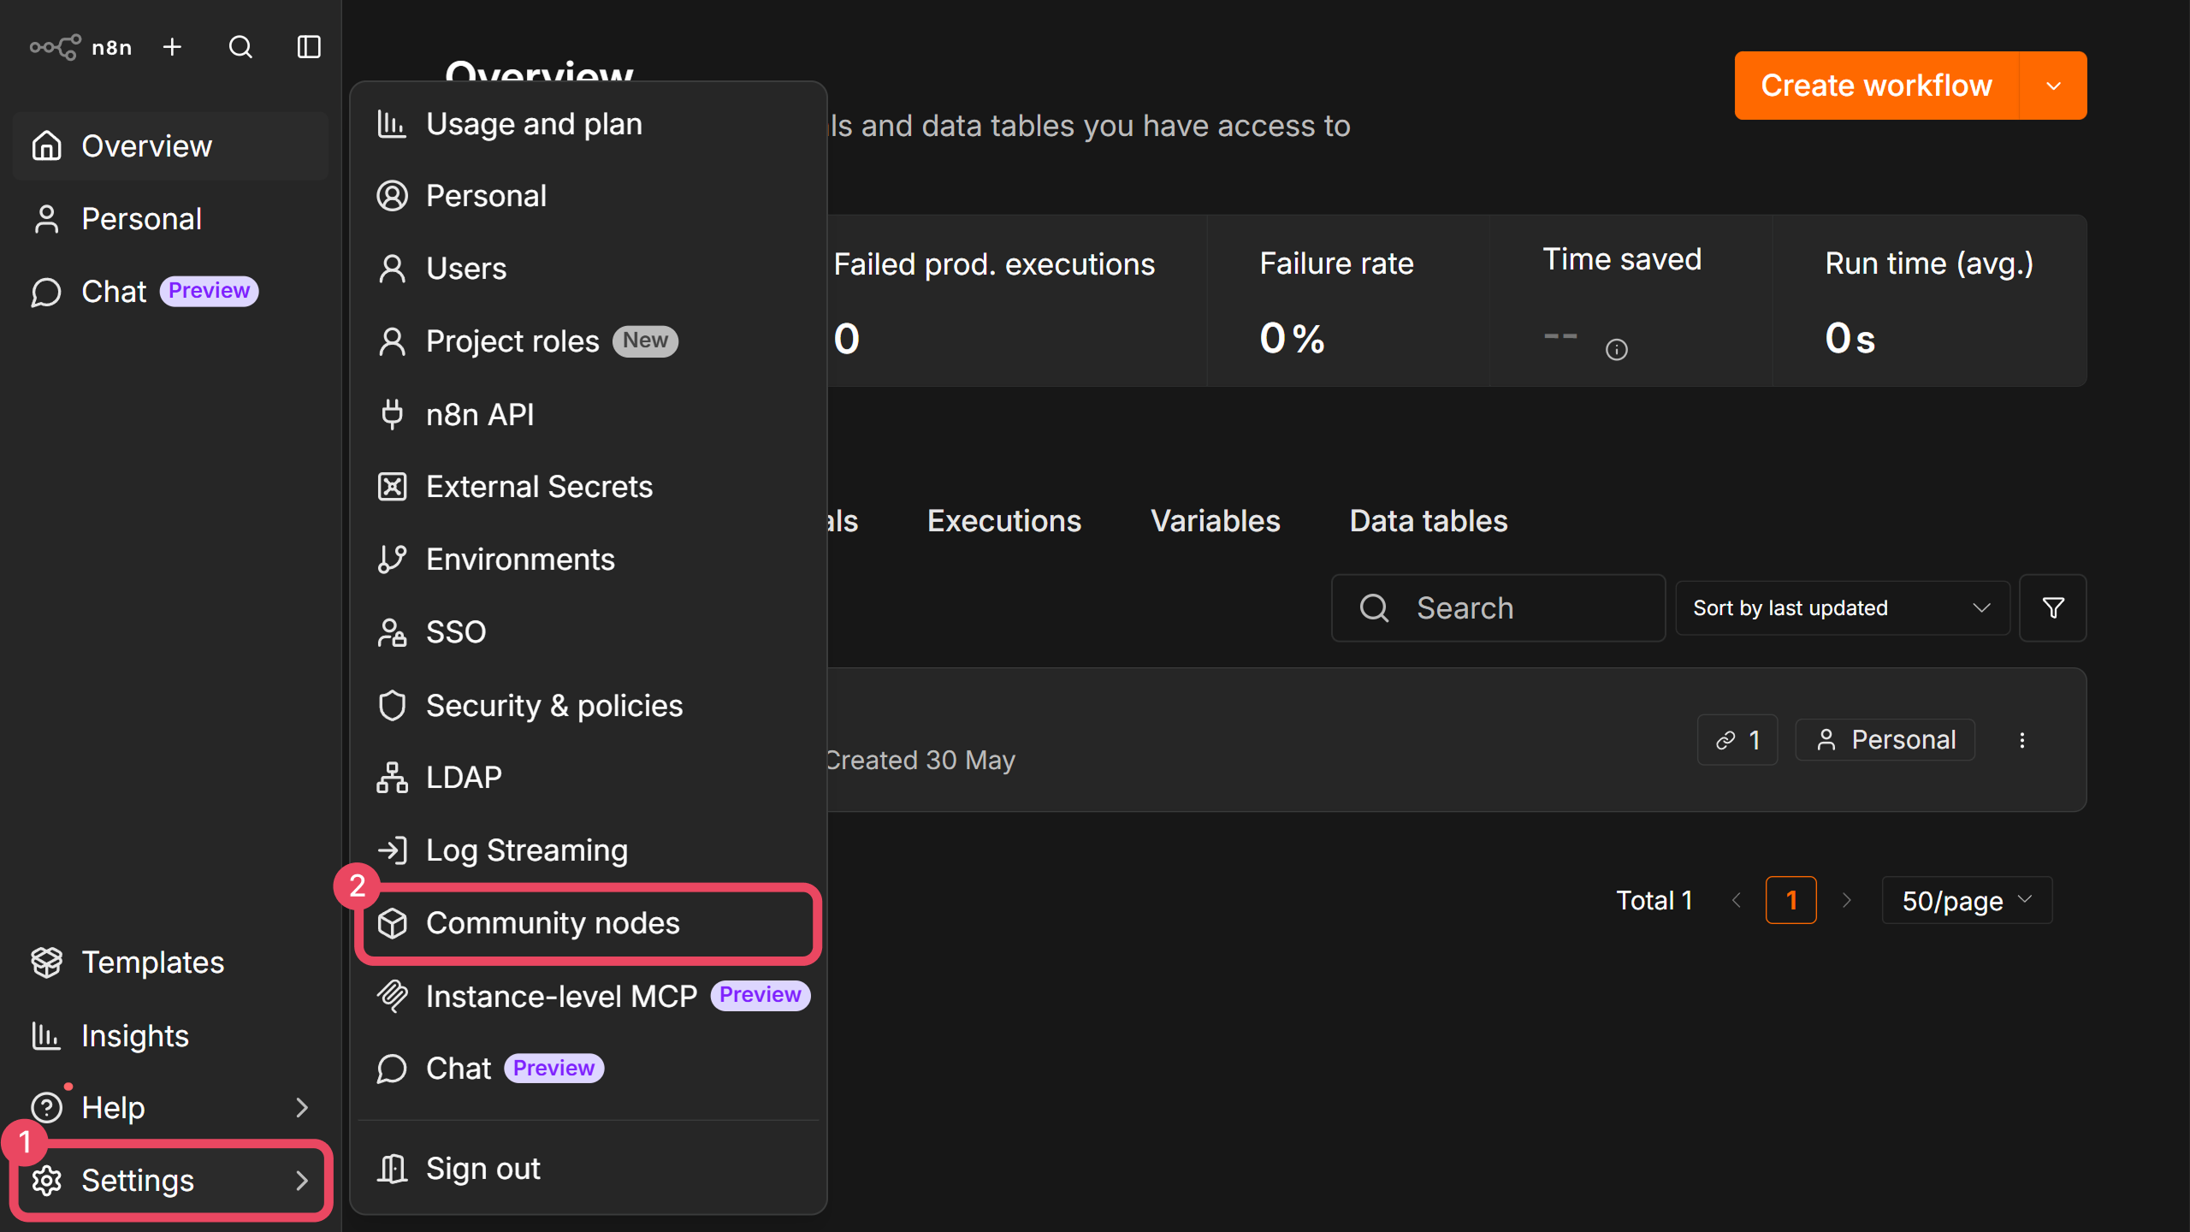Viewport: 2190px width, 1232px height.
Task: Click the arrow icon next to Log Streaming
Action: 393,850
